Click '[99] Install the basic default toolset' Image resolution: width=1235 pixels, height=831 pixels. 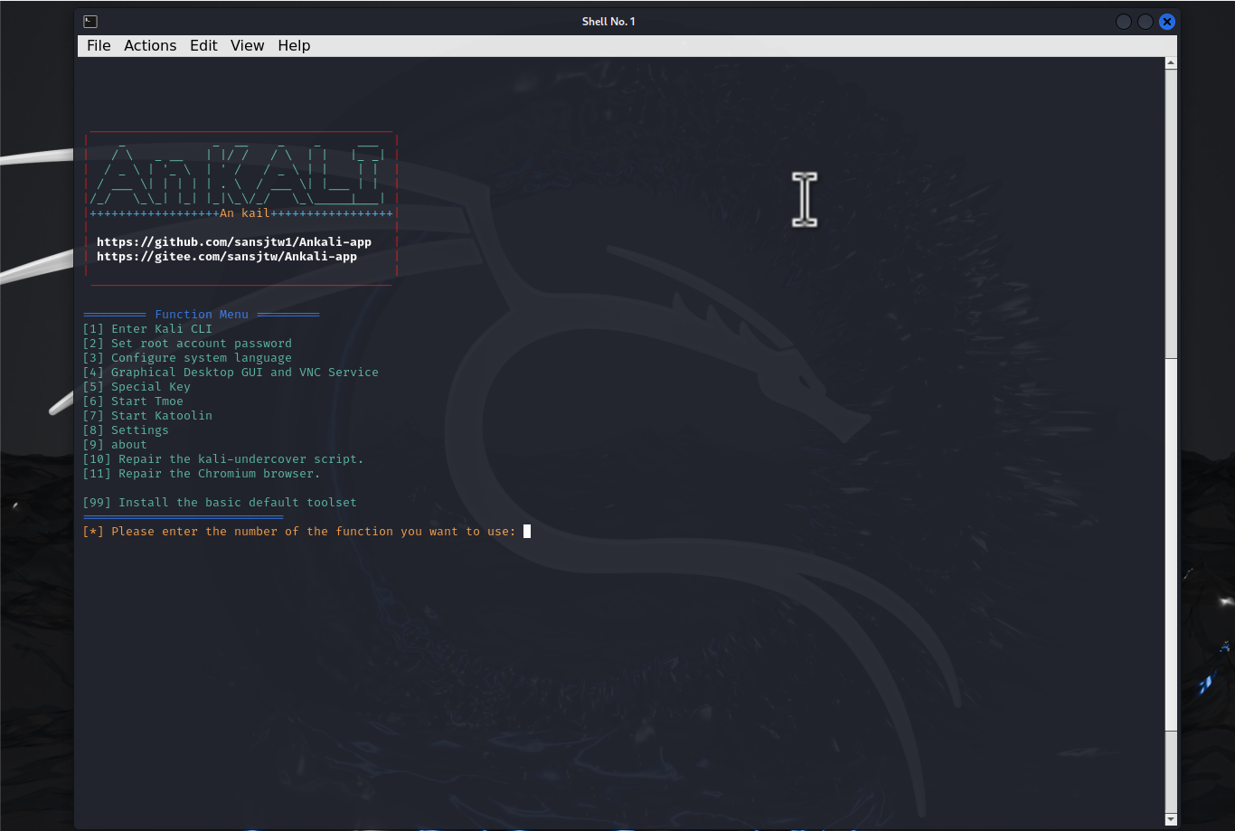point(220,503)
